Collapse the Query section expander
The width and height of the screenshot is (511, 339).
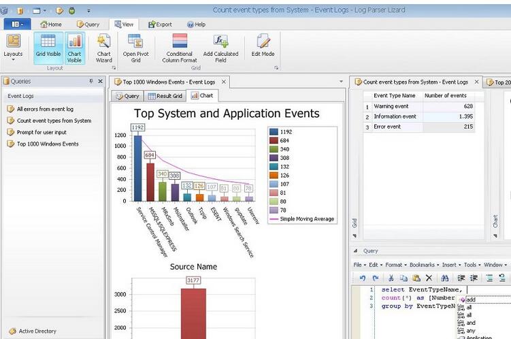click(356, 251)
